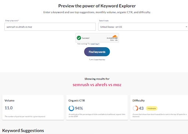This screenshot has height=134, width=188.
Task: Open the Cloudflare Privacy link
Action: point(112,40)
